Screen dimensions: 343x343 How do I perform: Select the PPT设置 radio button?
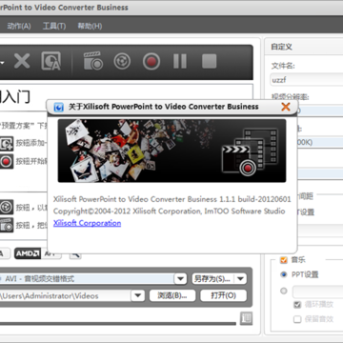284,274
